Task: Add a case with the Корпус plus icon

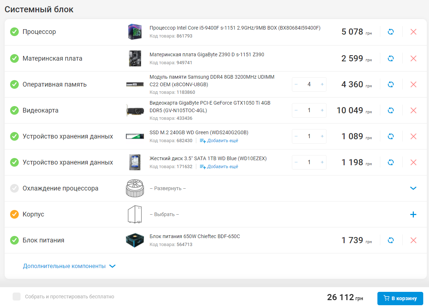Action: (x=413, y=214)
